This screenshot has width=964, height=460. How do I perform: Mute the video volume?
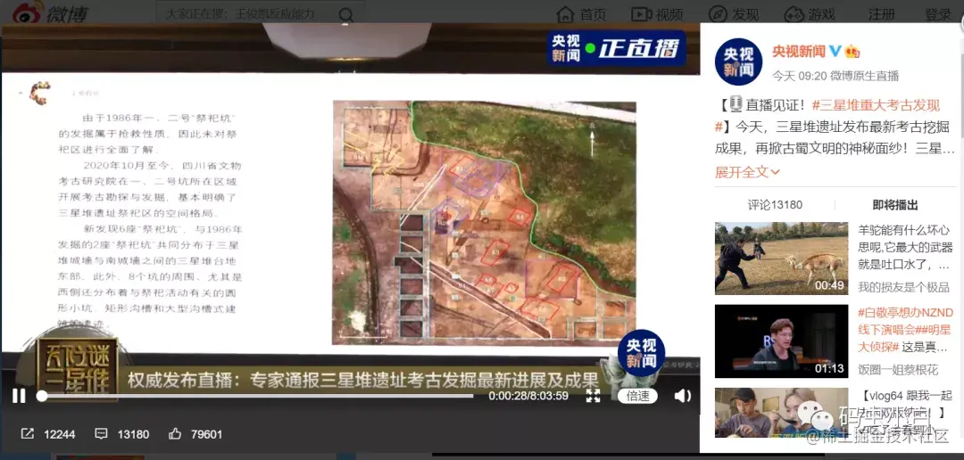tap(683, 396)
